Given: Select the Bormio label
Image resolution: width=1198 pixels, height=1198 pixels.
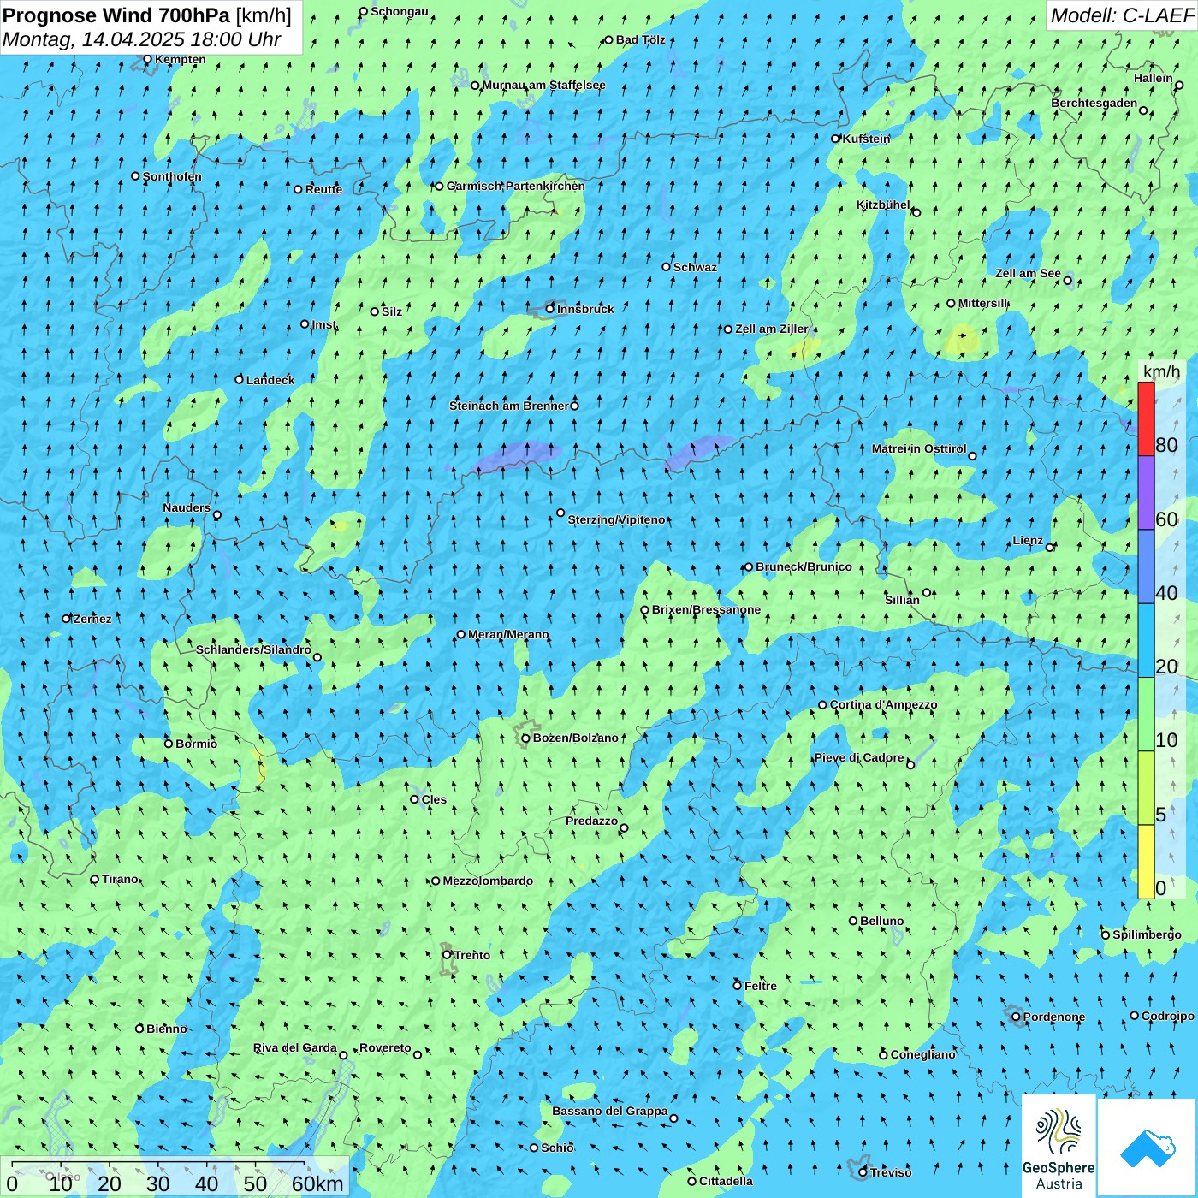Looking at the screenshot, I should tap(196, 744).
